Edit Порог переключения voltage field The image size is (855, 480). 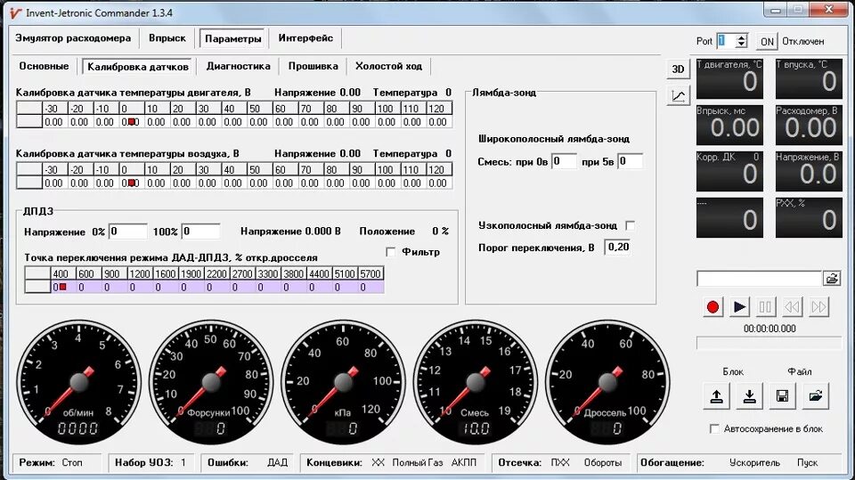click(618, 247)
